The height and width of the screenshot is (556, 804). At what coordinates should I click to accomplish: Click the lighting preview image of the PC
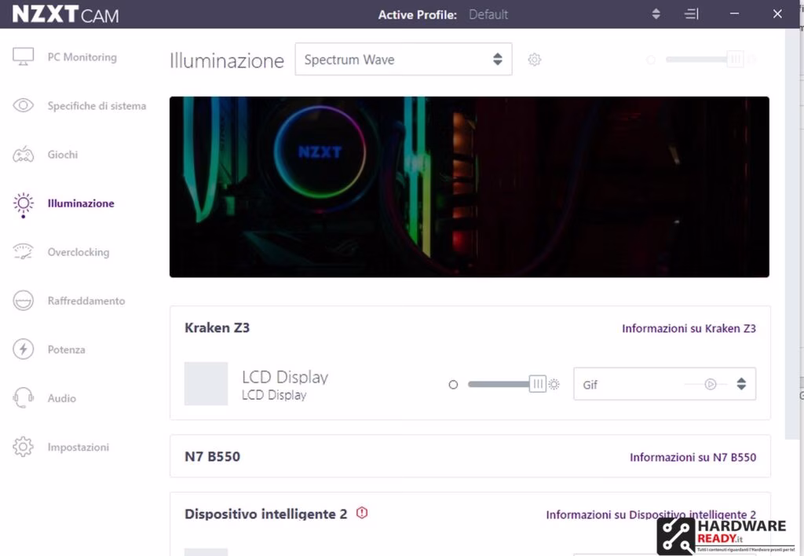coord(470,187)
